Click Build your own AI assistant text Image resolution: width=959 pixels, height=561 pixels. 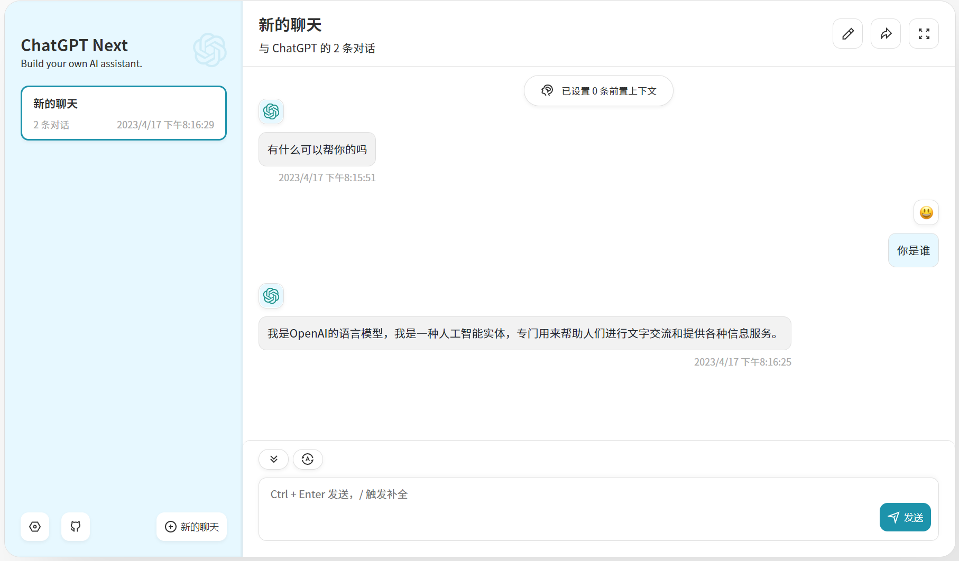81,63
